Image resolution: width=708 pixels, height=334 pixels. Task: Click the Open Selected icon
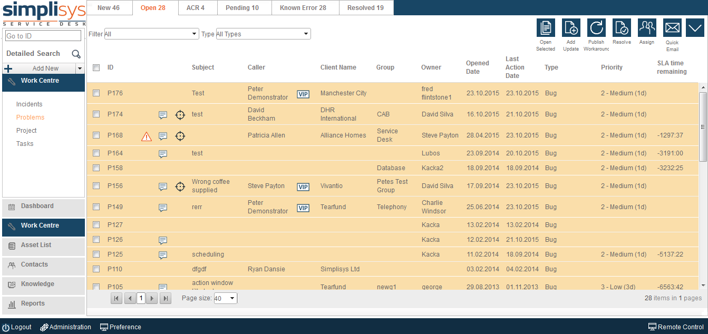click(546, 27)
